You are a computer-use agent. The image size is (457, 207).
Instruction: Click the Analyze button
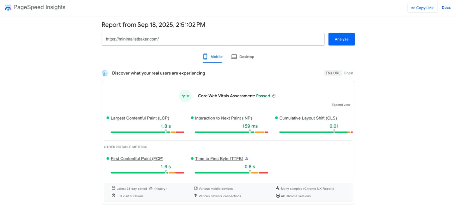(x=341, y=39)
